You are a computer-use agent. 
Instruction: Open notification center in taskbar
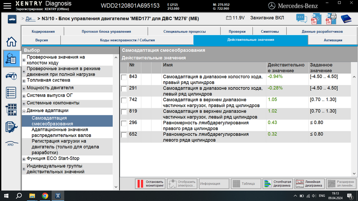coord(350,196)
